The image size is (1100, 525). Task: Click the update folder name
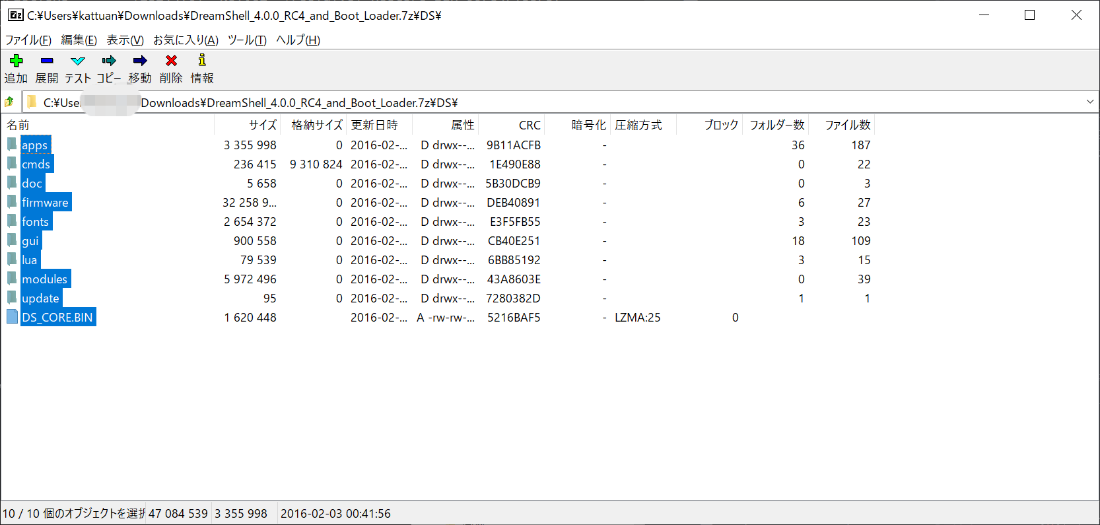click(41, 298)
